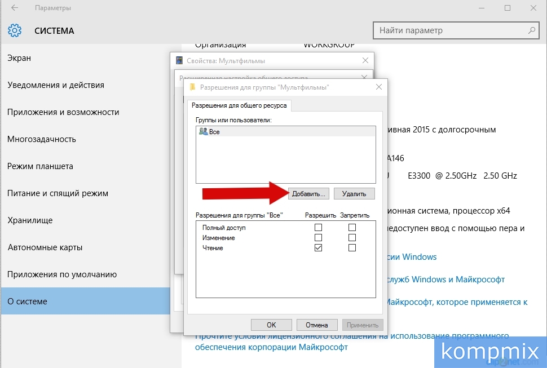Open Приложения и возможности section
Image resolution: width=547 pixels, height=368 pixels.
click(86, 112)
